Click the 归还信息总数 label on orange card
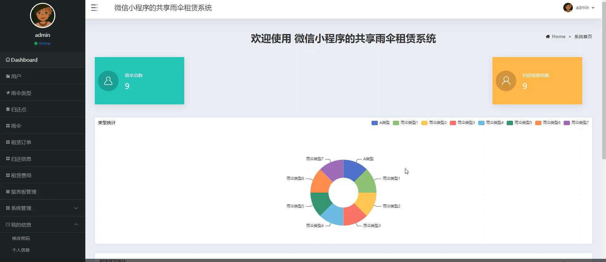The image size is (606, 262). click(536, 75)
